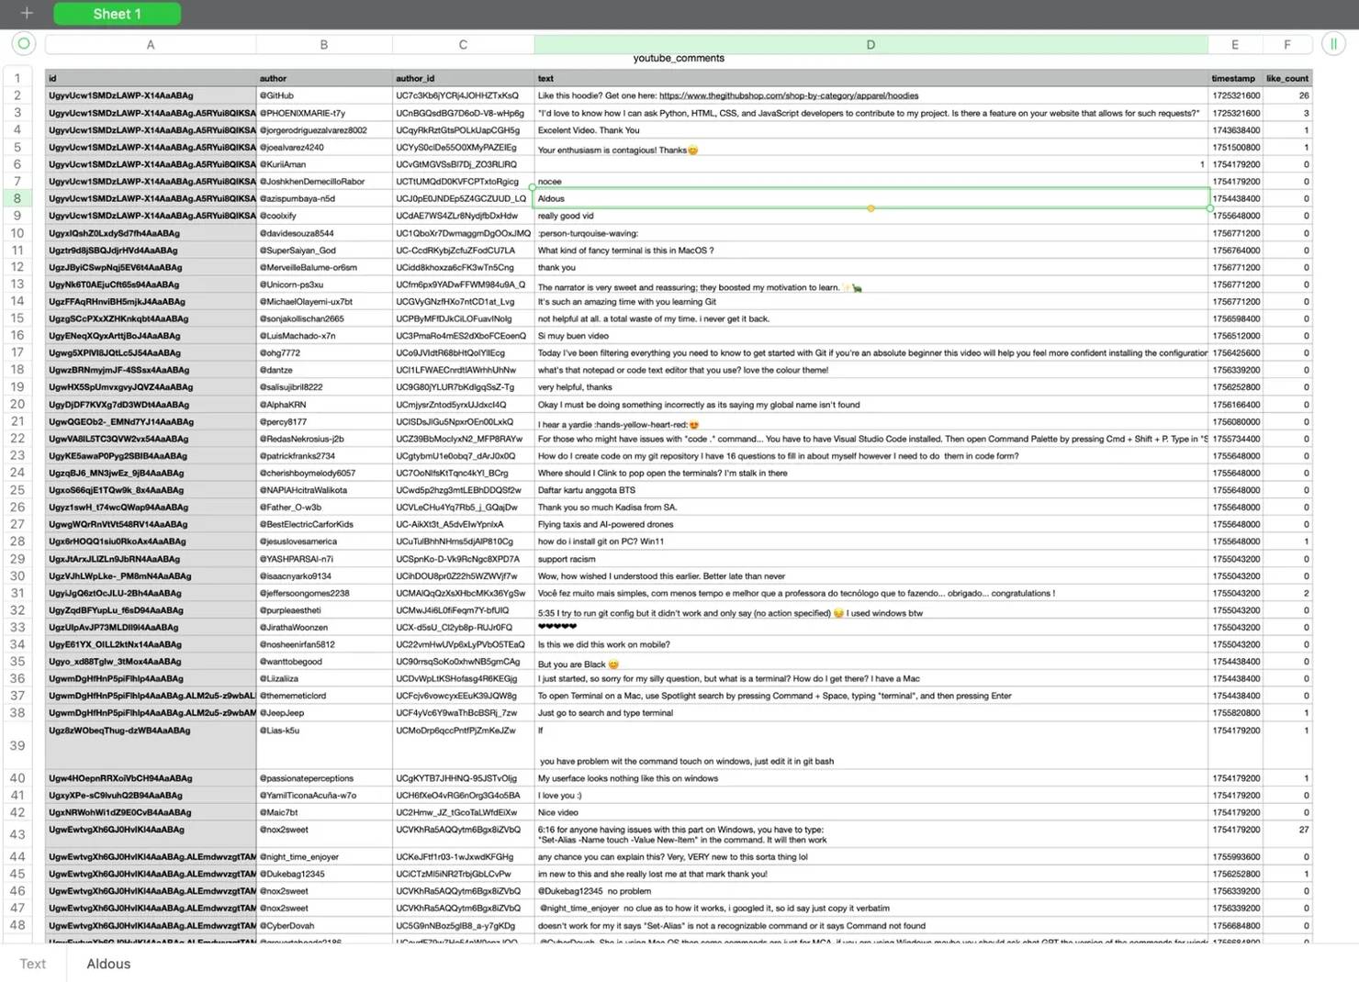Select column C header

click(x=463, y=44)
